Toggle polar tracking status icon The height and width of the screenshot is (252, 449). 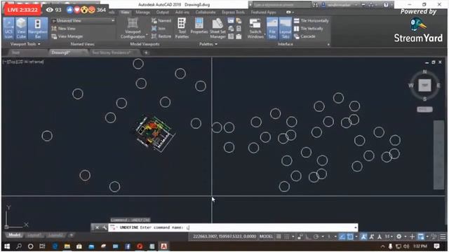316,237
